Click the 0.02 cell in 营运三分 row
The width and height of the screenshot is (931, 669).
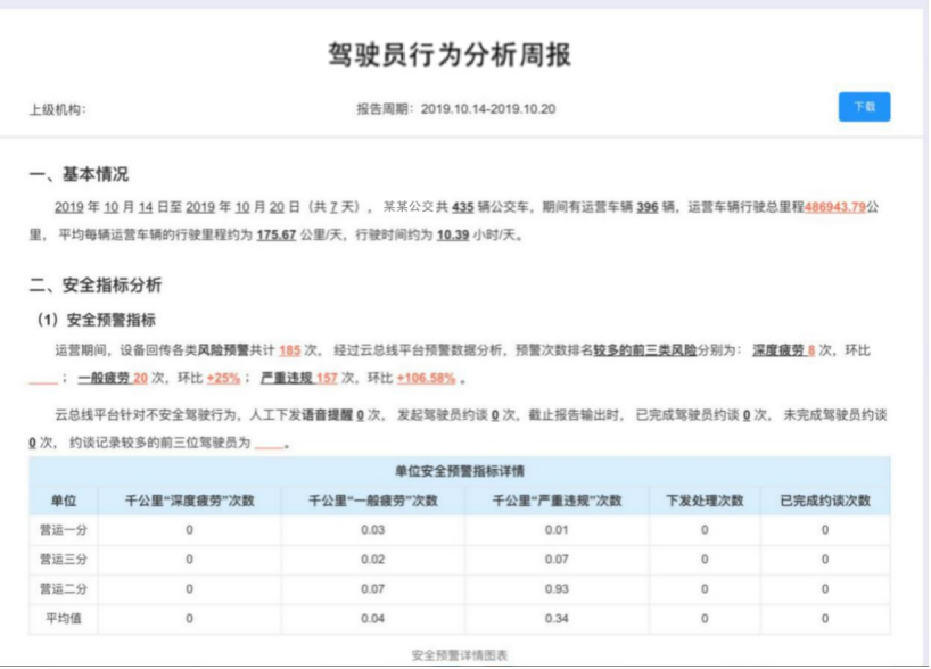tap(373, 560)
